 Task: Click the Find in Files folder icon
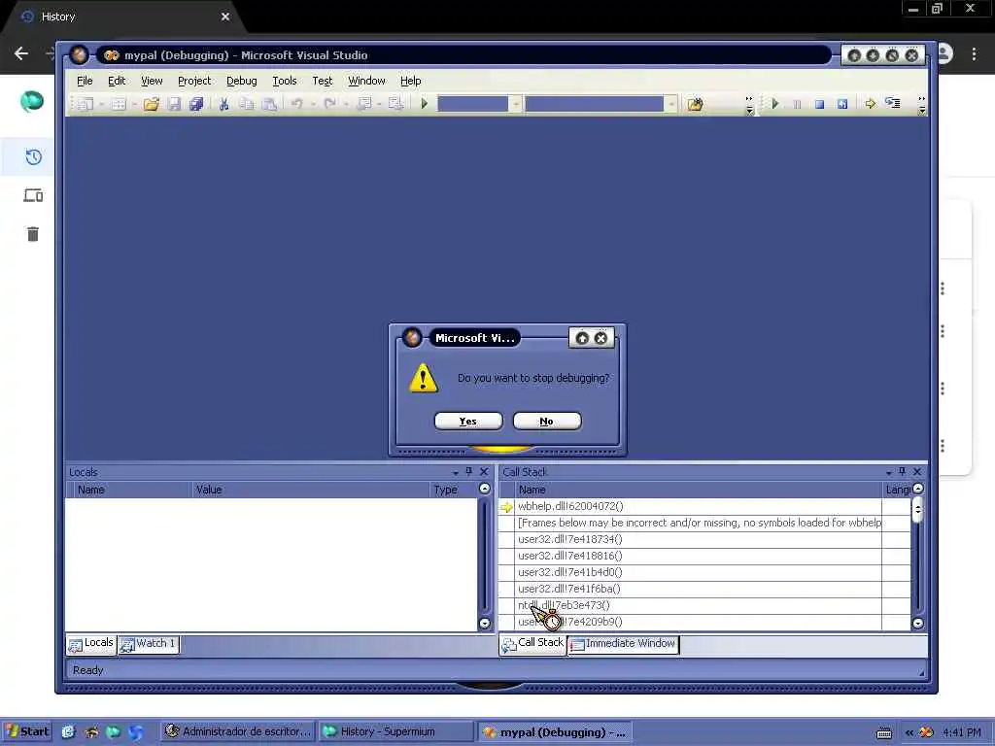pyautogui.click(x=696, y=104)
